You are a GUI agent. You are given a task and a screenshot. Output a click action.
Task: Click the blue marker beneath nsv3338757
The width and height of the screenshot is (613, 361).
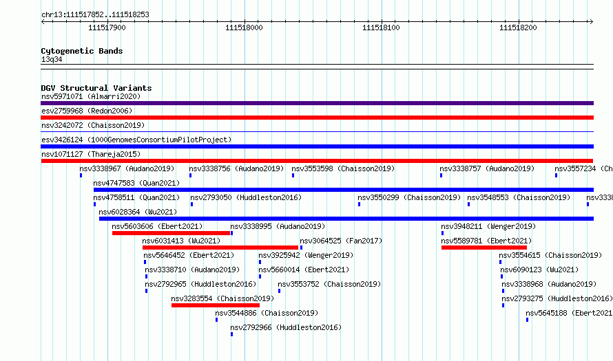tap(441, 175)
